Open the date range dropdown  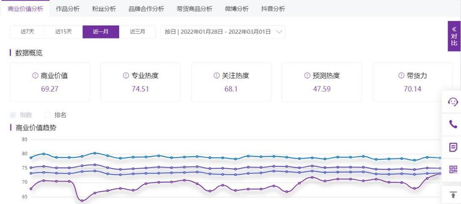223,32
